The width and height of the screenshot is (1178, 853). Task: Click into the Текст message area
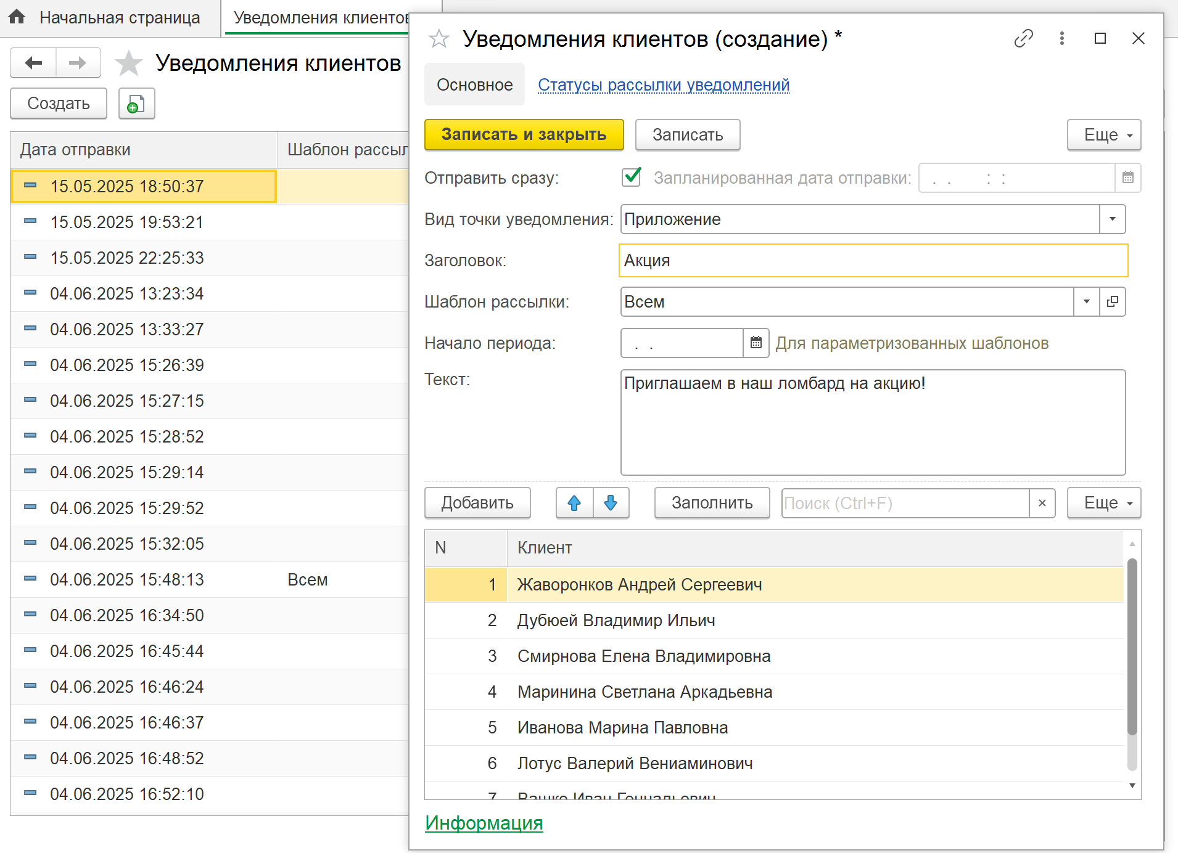pyautogui.click(x=873, y=422)
